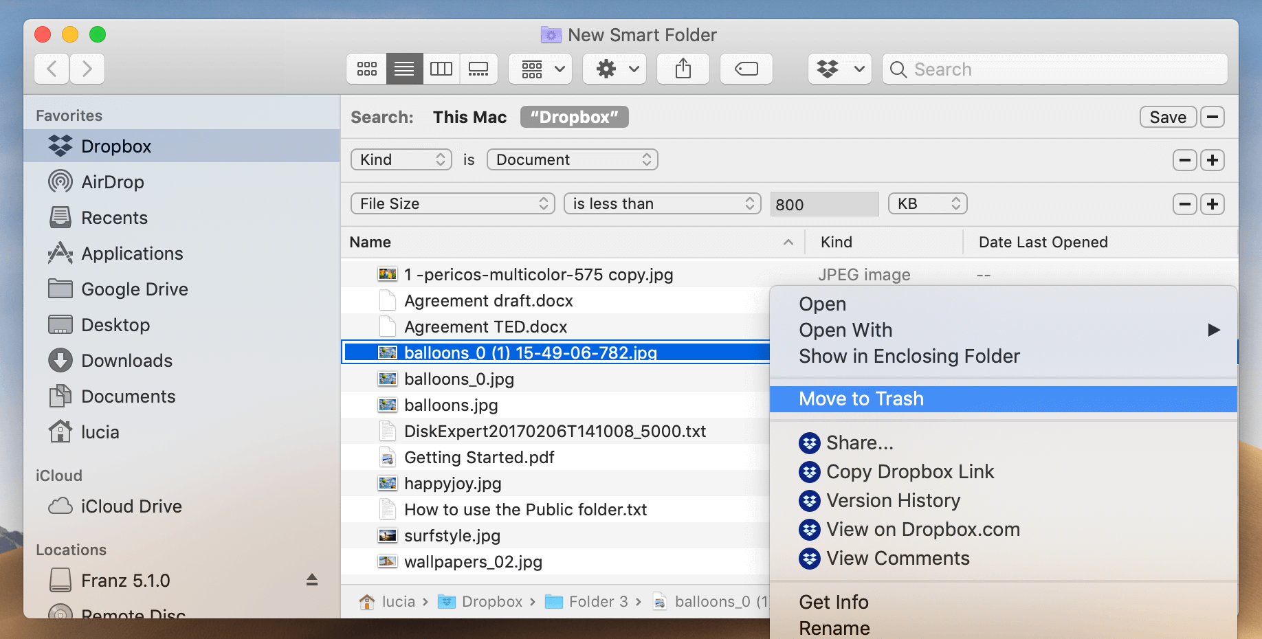Screen dimensions: 1262x639
Task: Select Dropbox in Favorites sidebar
Action: coord(182,146)
